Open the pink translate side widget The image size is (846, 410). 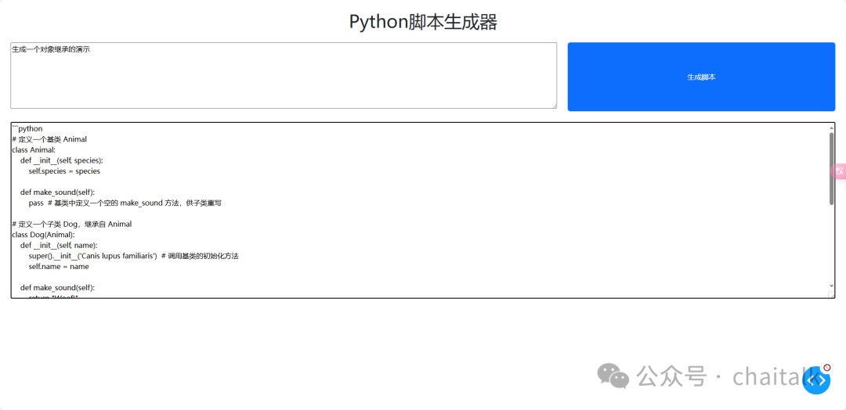coord(839,171)
